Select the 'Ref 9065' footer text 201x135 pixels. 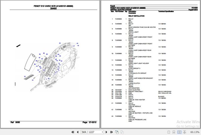[15, 122]
